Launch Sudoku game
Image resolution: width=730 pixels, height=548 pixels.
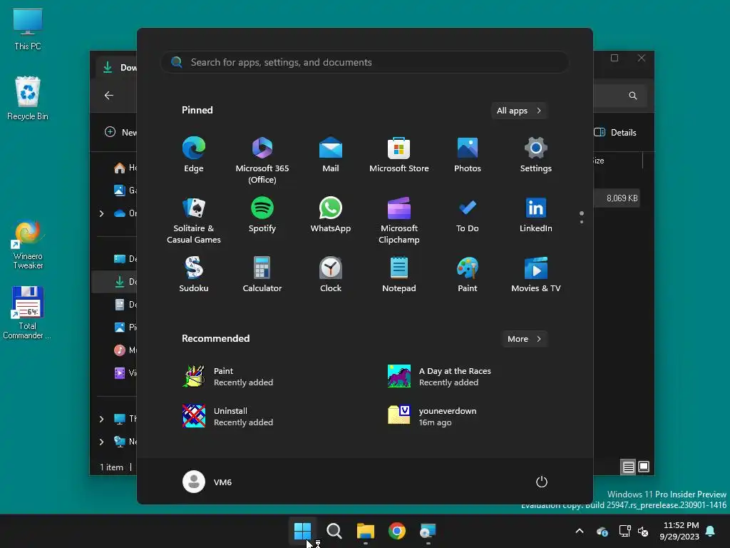point(194,275)
